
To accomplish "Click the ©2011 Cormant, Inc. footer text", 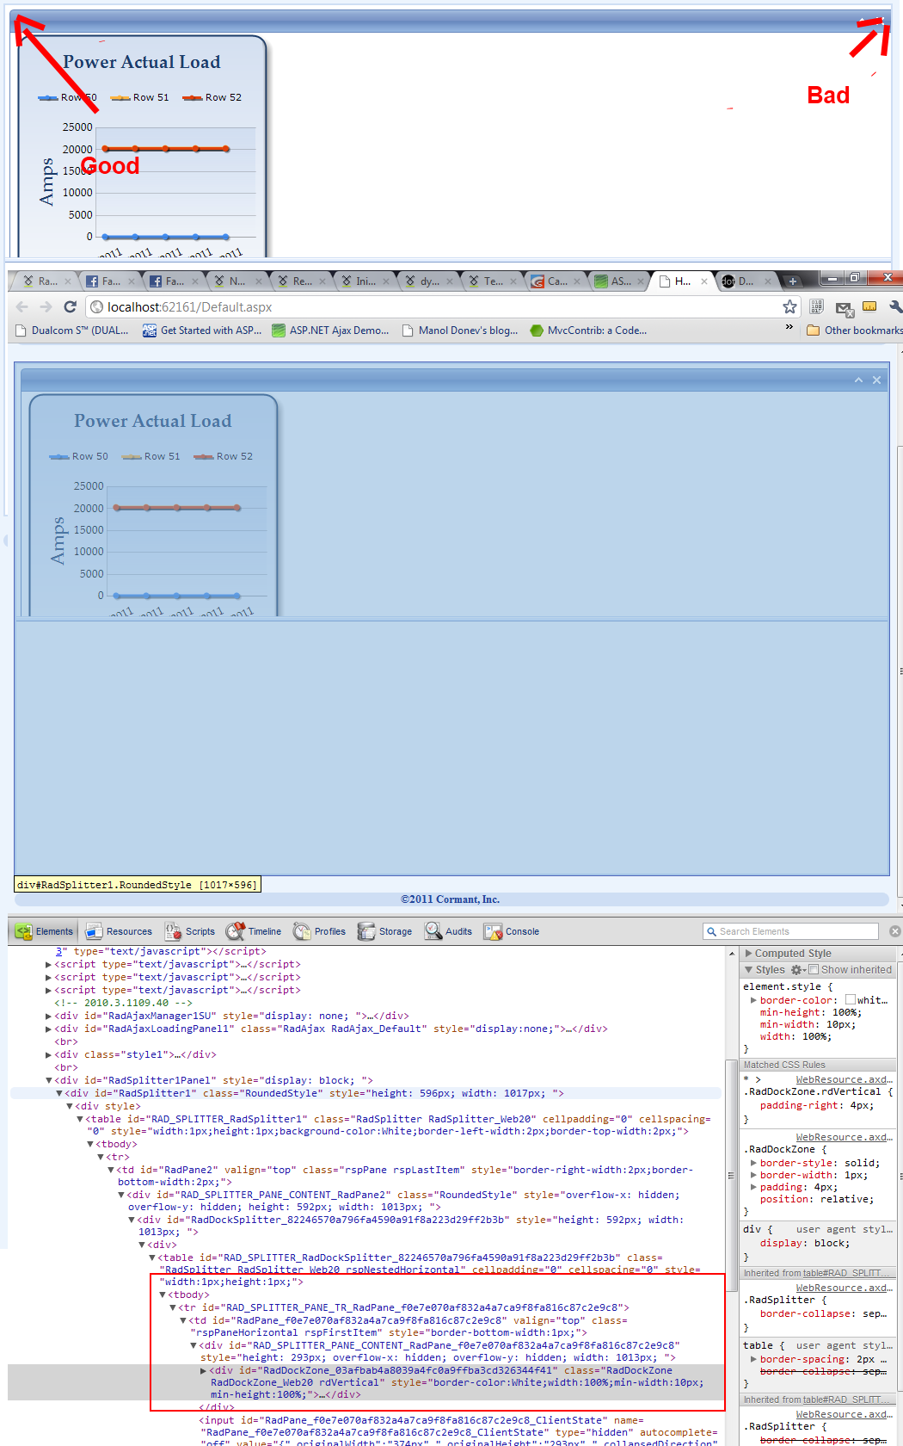I will (450, 899).
